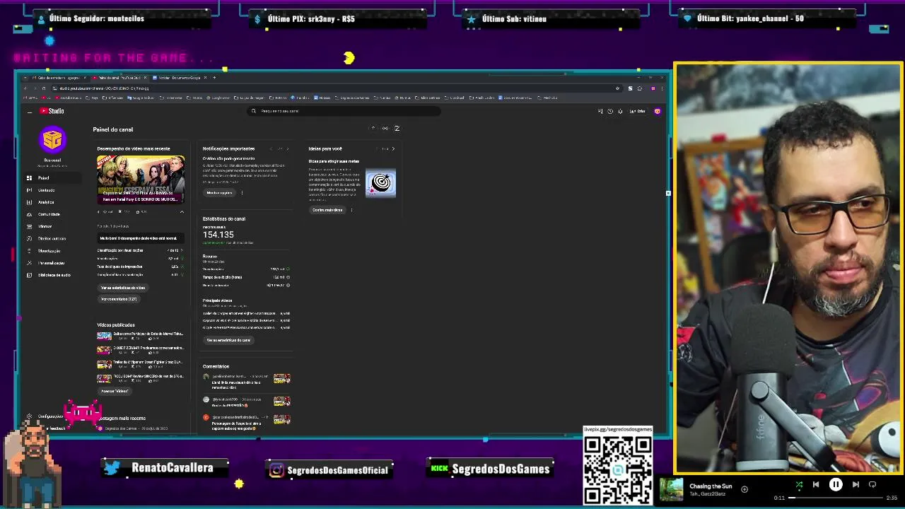This screenshot has height=509, width=905.
Task: Open Analytics in the Studio sidebar
Action: pyautogui.click(x=52, y=202)
